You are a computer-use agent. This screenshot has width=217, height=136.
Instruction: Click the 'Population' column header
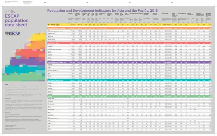70,14
